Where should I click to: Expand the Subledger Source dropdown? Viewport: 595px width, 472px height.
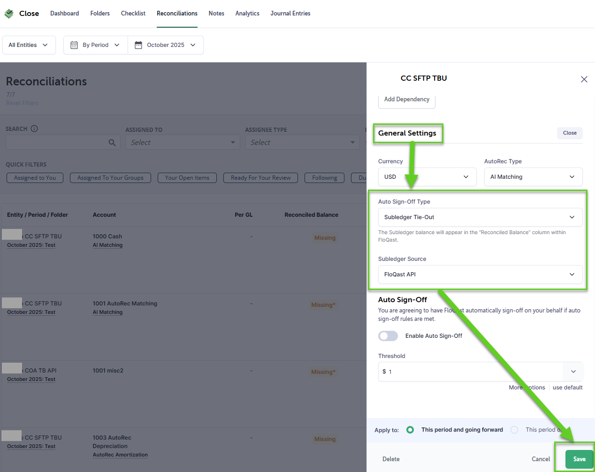tap(480, 274)
